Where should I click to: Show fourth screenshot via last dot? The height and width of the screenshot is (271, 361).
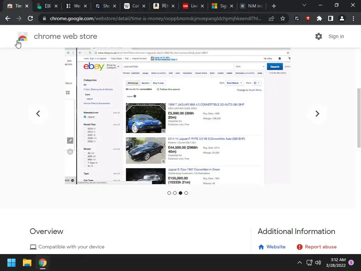click(186, 193)
